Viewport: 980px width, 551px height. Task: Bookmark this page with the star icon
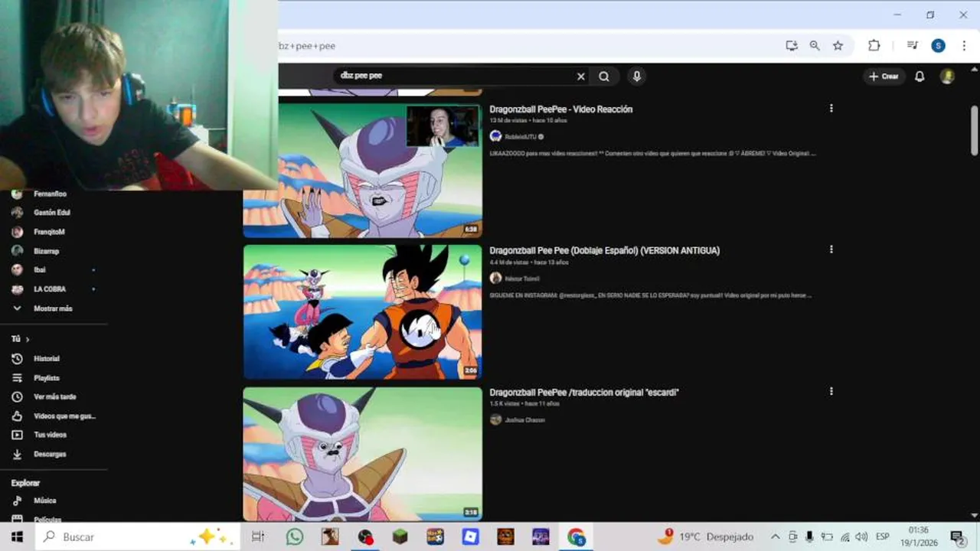838,46
